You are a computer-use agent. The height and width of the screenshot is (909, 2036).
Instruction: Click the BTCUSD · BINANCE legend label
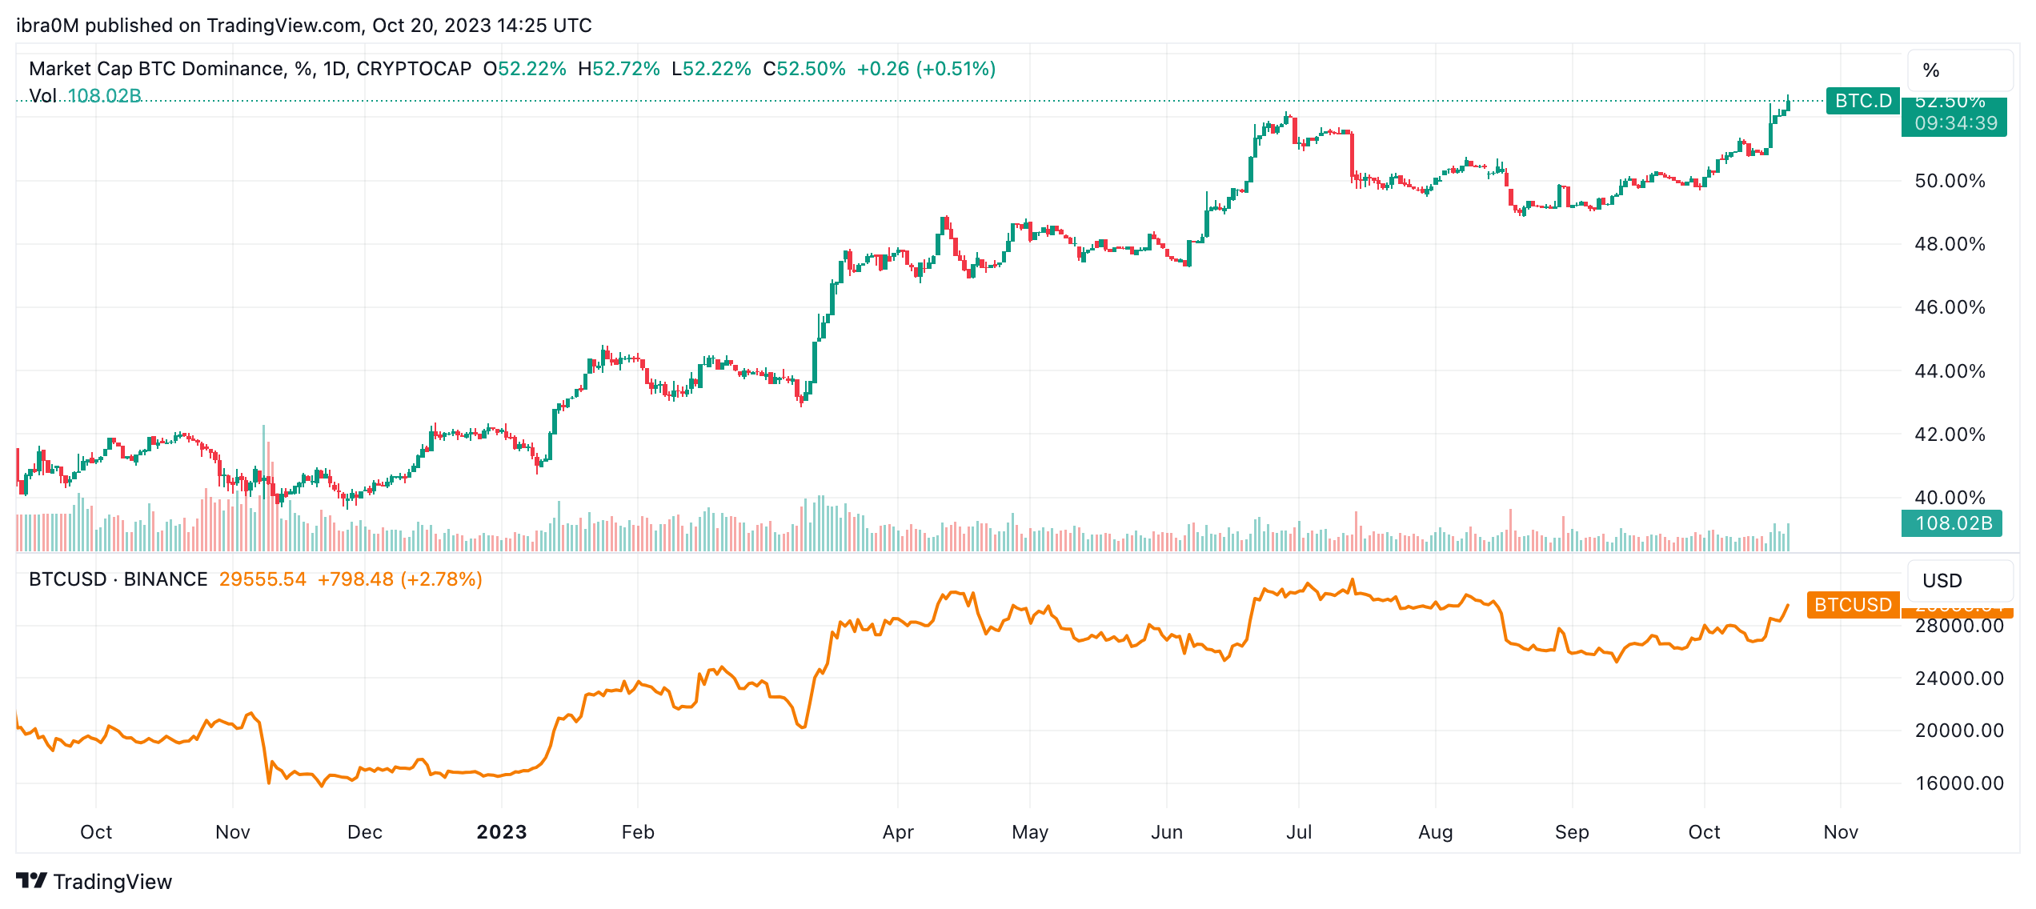118,579
